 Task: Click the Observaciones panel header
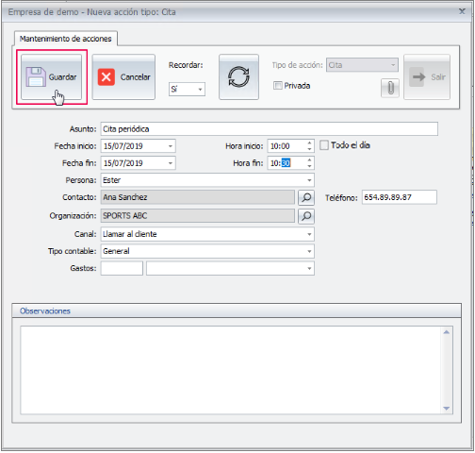click(x=237, y=310)
